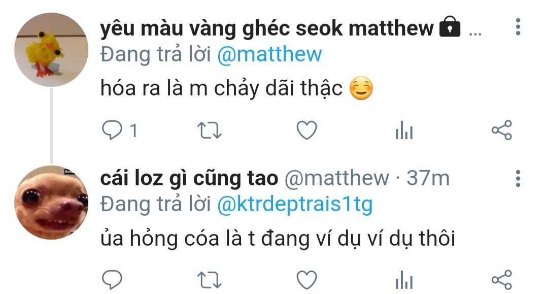This screenshot has width=548, height=294.
Task: View analytics of the first tweet
Action: [x=404, y=130]
